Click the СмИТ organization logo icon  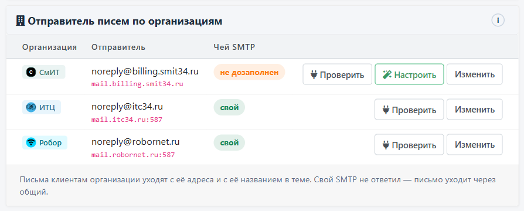(31, 72)
